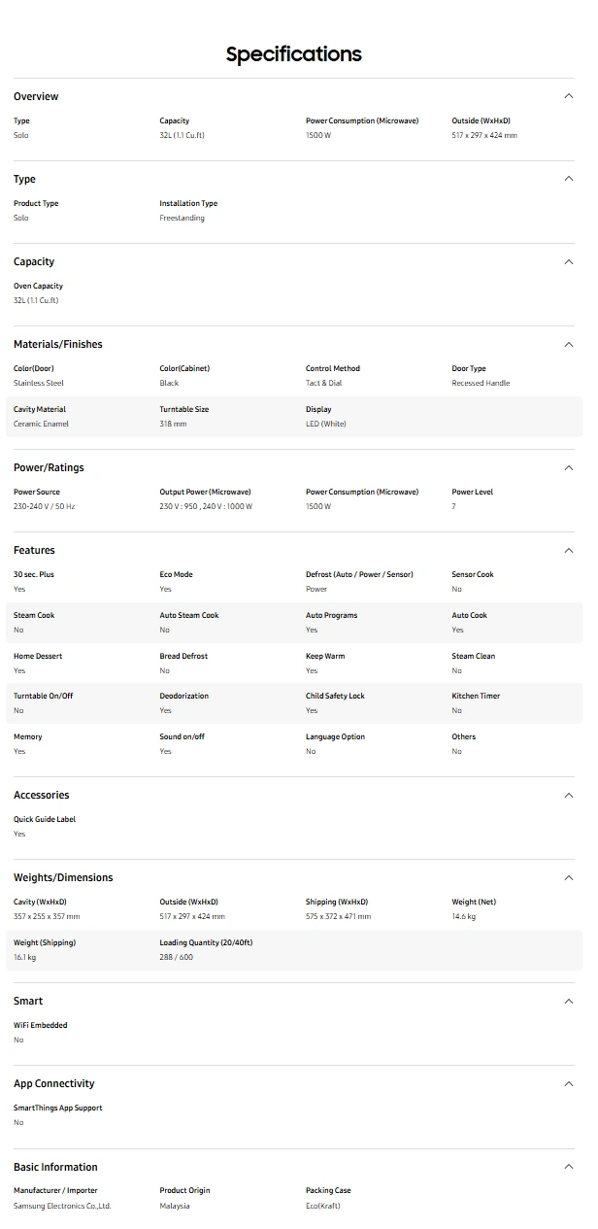598x1229 pixels.
Task: Click the Overview section heading
Action: pyautogui.click(x=36, y=96)
